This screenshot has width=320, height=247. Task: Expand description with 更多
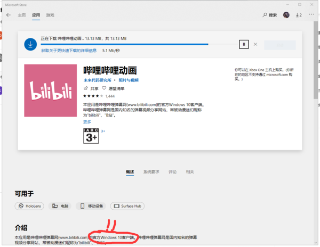[x=87, y=122]
